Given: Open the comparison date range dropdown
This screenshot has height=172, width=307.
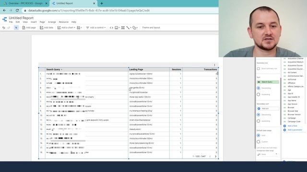Looking at the screenshot, I should [x=268, y=154].
